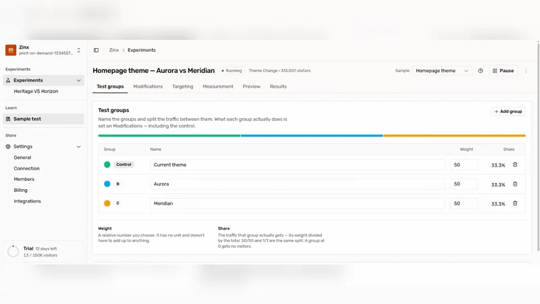Open the more options kebab menu
Viewport: 540px width, 304px height.
tap(526, 71)
